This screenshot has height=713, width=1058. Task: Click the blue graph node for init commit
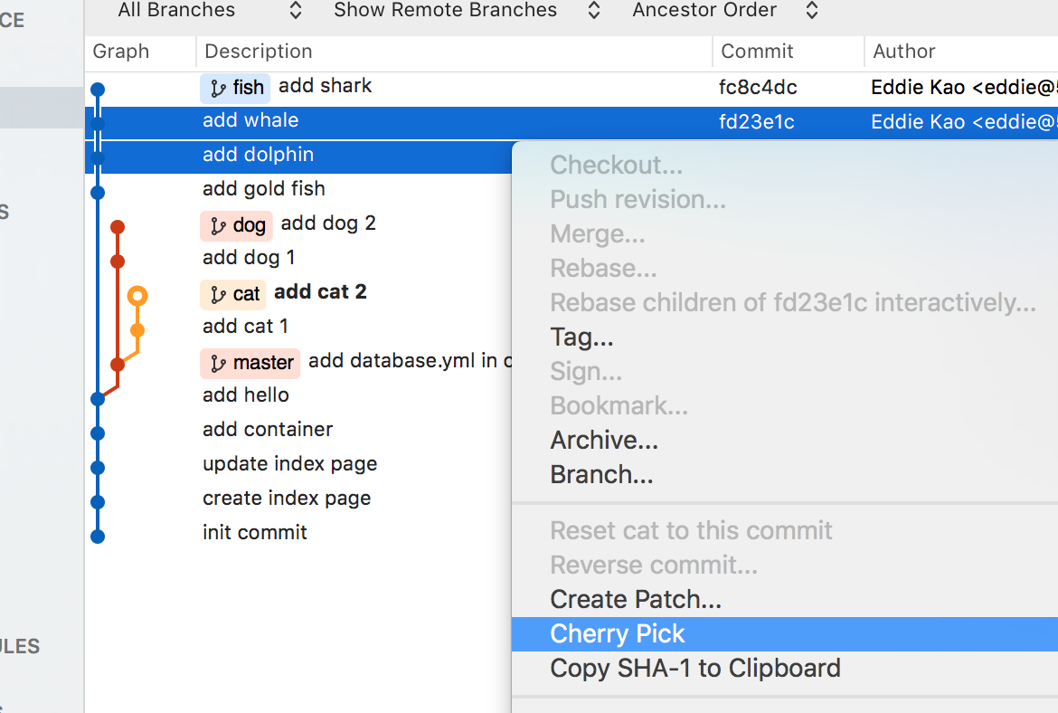click(98, 537)
